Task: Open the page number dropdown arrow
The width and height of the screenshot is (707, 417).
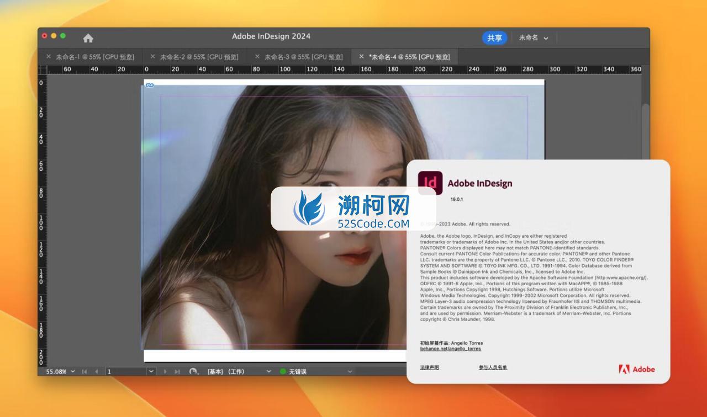Action: pos(151,371)
